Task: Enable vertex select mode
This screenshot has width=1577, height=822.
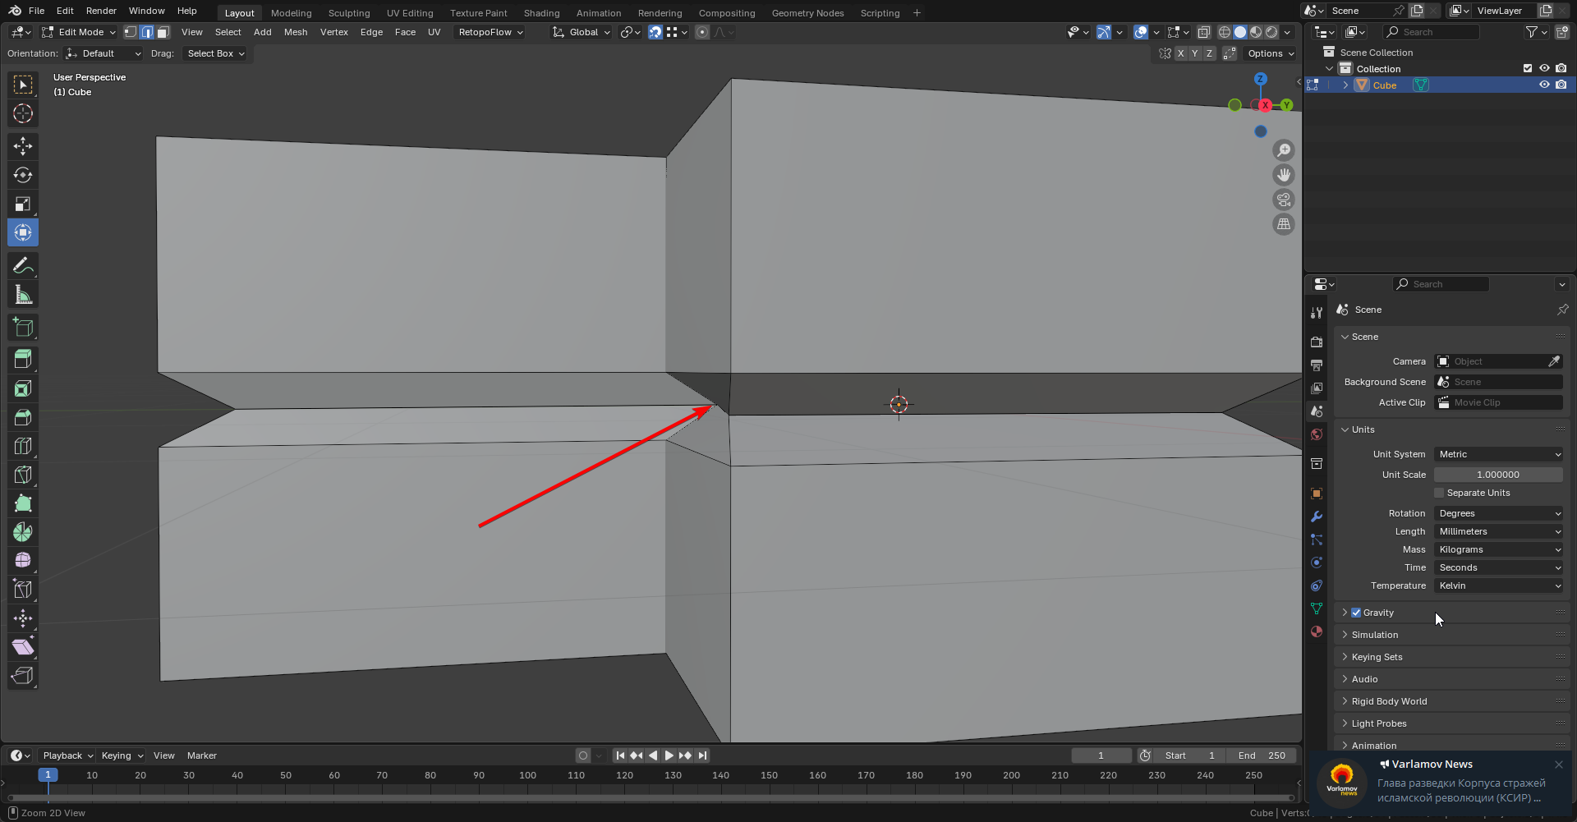Action: pos(131,32)
